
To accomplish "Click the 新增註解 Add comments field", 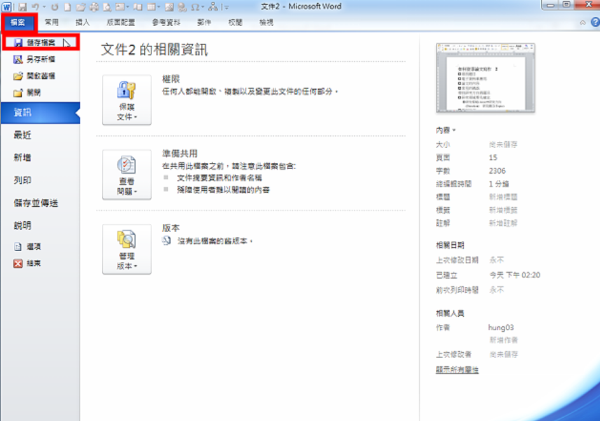I will pos(503,223).
